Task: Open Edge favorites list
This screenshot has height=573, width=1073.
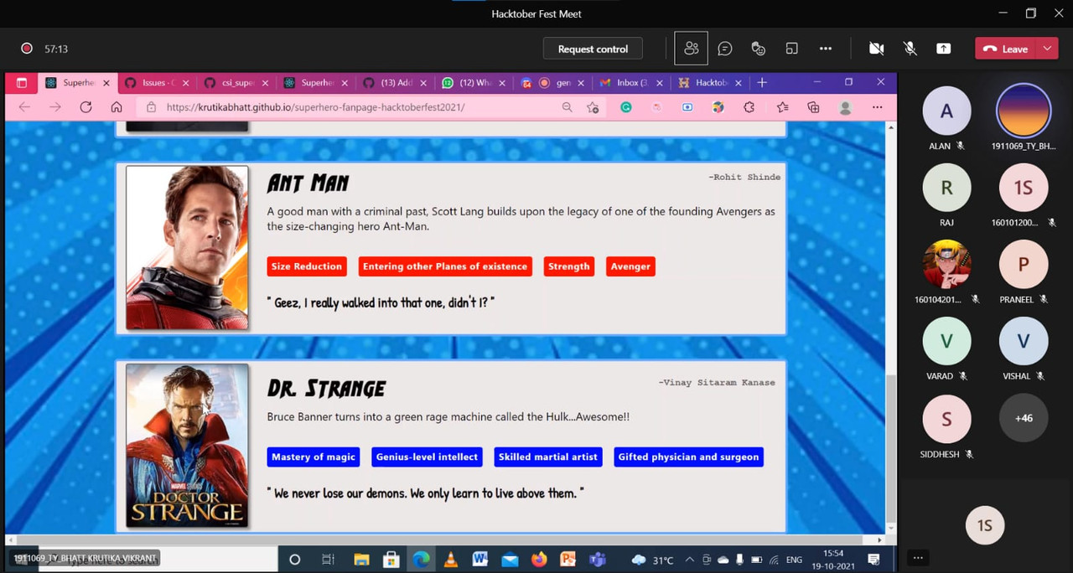Action: 782,107
